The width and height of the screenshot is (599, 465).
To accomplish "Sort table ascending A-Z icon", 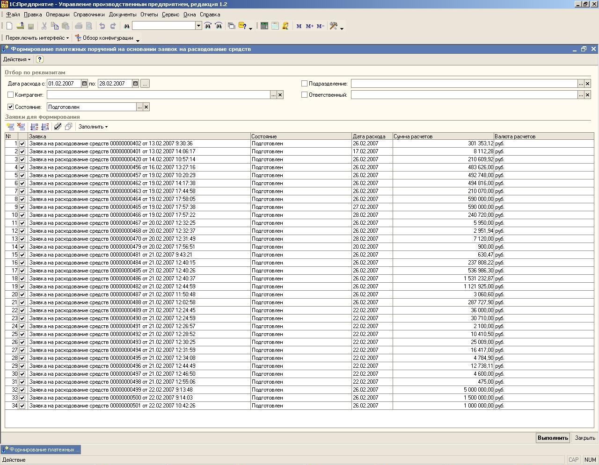I will [34, 127].
